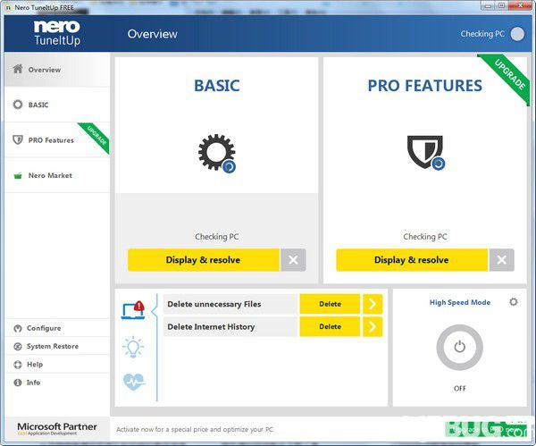Expand details for Delete Internet History
This screenshot has width=536, height=446.
tap(373, 326)
